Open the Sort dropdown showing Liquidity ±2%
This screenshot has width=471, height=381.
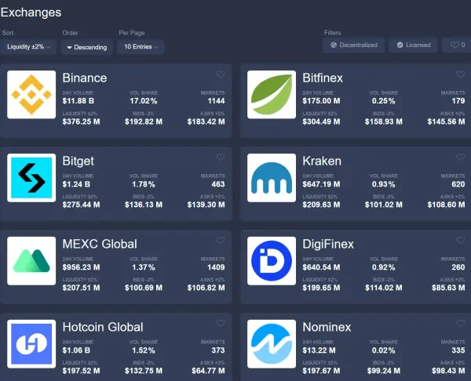pyautogui.click(x=28, y=47)
